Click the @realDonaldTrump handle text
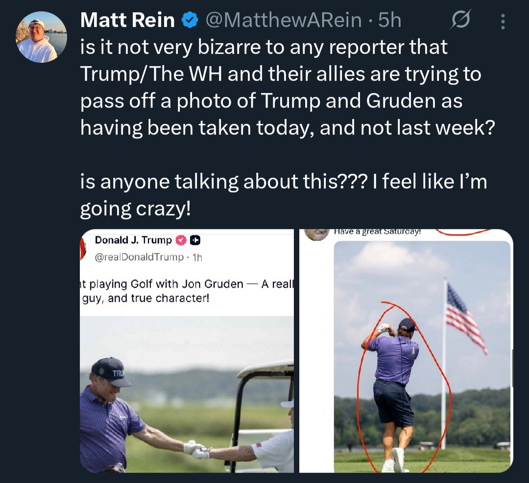The width and height of the screenshot is (529, 483). click(x=139, y=257)
